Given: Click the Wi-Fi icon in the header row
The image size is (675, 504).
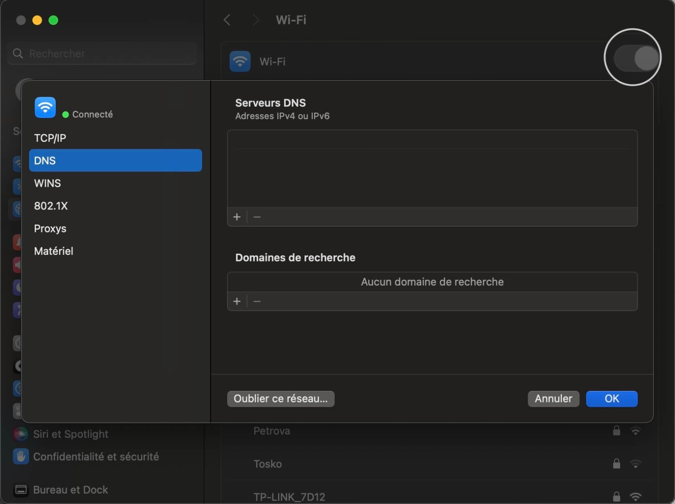Looking at the screenshot, I should click(240, 61).
